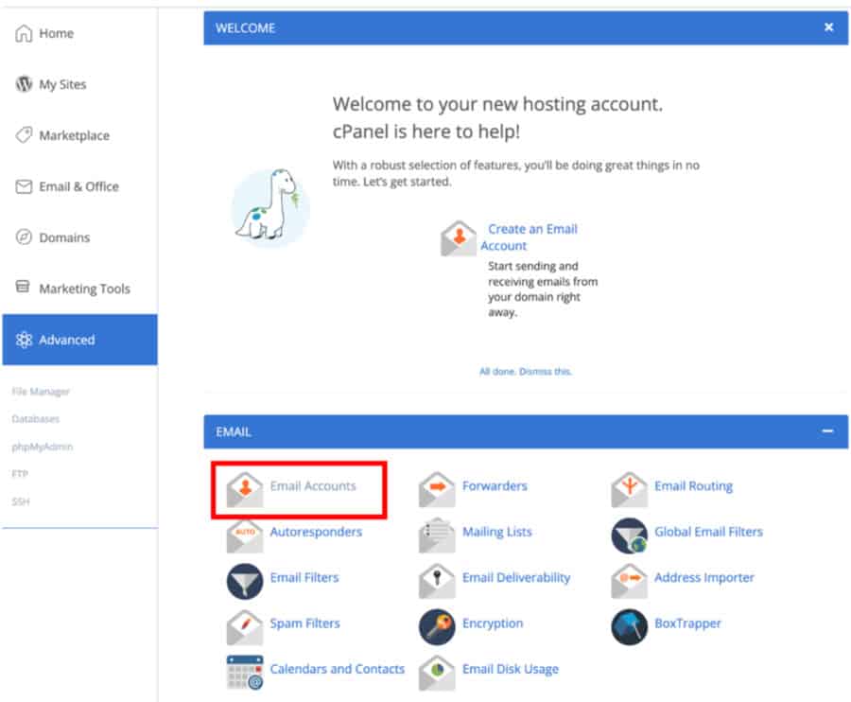851x702 pixels.
Task: Open the Calendars and Contacts link
Action: tap(338, 669)
